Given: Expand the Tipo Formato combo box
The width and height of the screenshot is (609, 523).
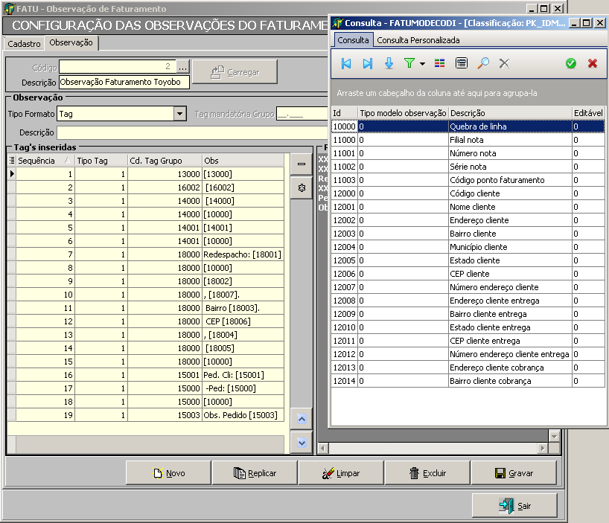Looking at the screenshot, I should tap(179, 114).
